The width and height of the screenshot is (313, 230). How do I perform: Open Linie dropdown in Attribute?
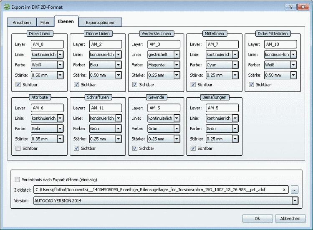point(47,118)
